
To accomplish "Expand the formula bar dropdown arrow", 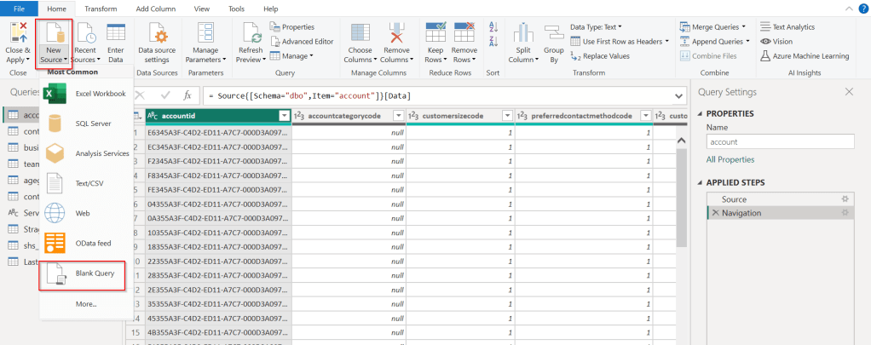I will (x=679, y=95).
